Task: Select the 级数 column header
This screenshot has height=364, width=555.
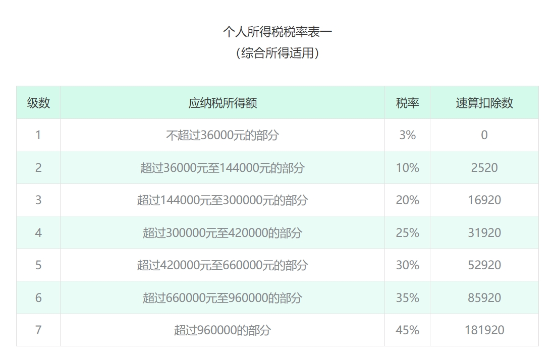Action: click(38, 102)
